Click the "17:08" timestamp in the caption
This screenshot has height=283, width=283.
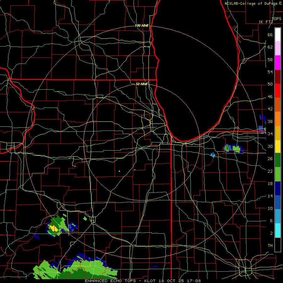click(x=194, y=281)
